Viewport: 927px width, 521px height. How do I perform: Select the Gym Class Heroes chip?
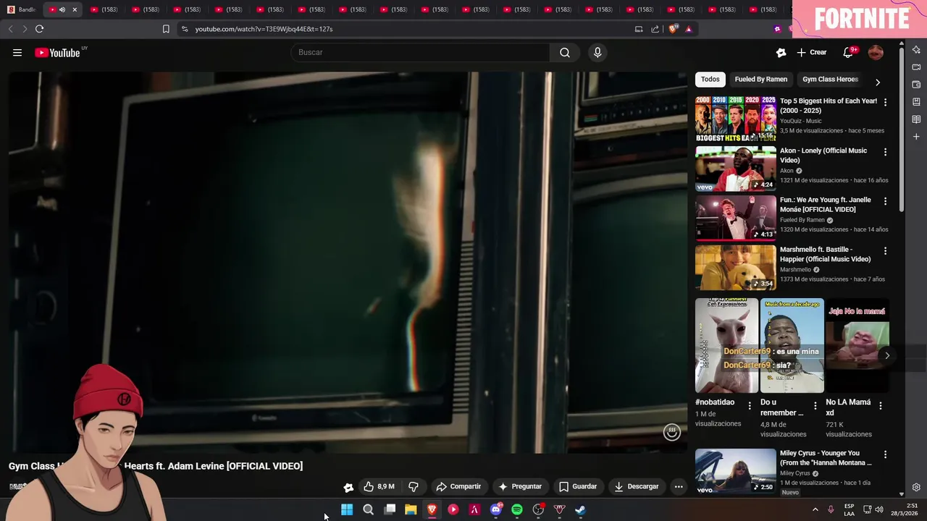click(x=830, y=79)
